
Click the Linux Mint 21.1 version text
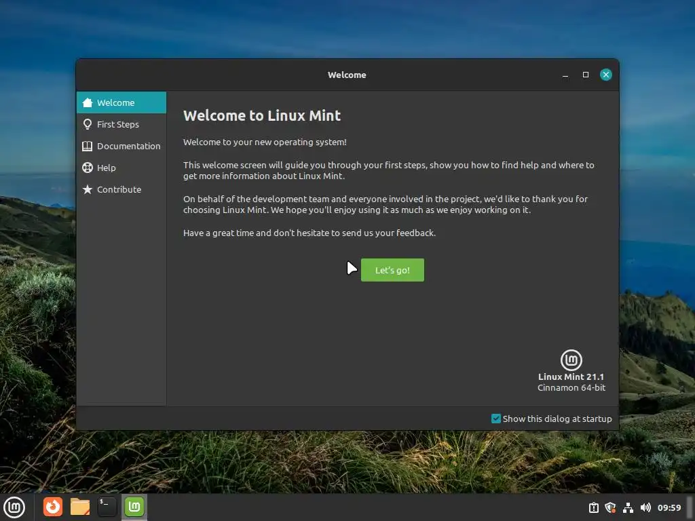[x=571, y=377]
